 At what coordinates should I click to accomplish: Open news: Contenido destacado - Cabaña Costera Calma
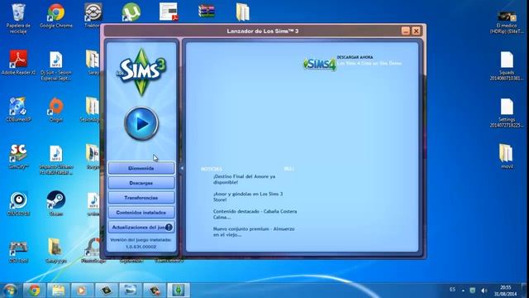[x=255, y=214]
